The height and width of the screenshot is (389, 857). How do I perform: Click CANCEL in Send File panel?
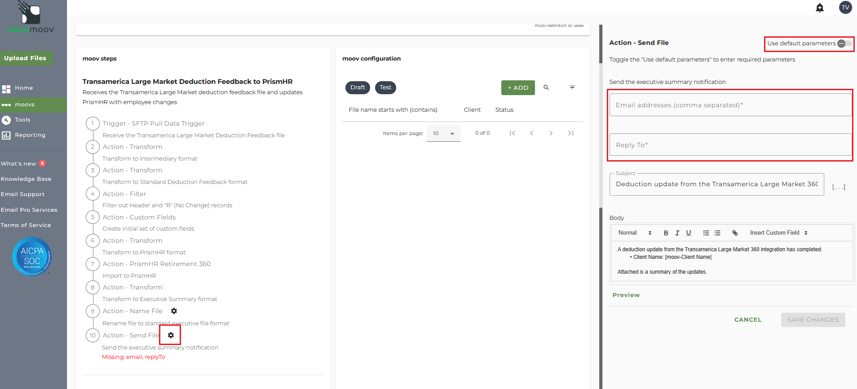tap(748, 320)
